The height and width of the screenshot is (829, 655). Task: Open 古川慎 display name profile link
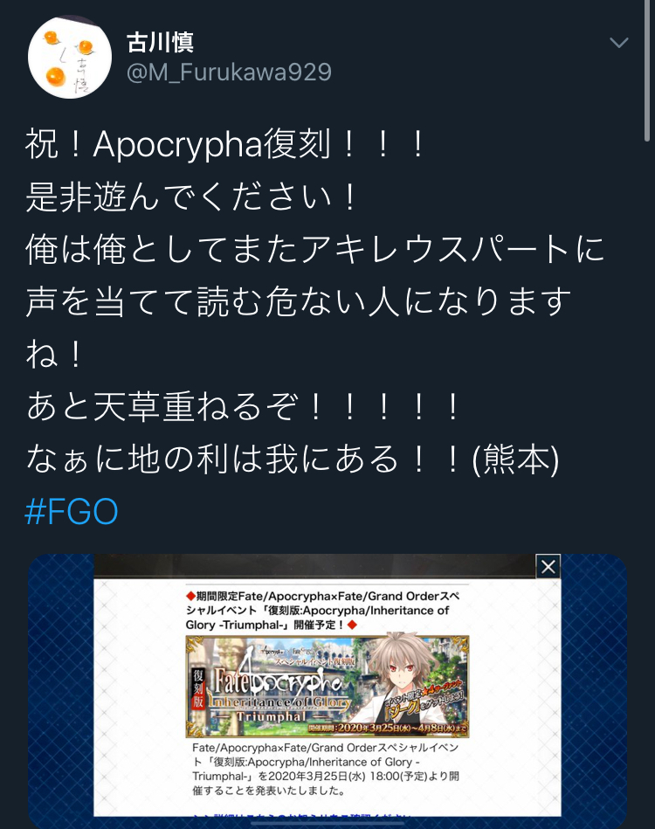[x=160, y=42]
